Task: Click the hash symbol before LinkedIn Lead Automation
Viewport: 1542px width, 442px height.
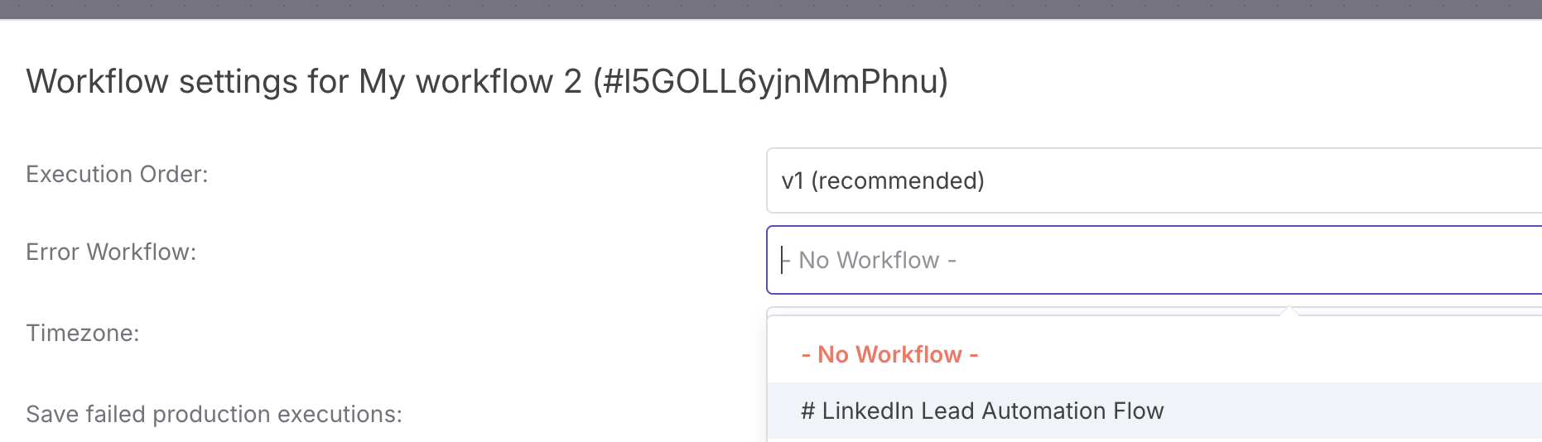Action: tap(808, 411)
